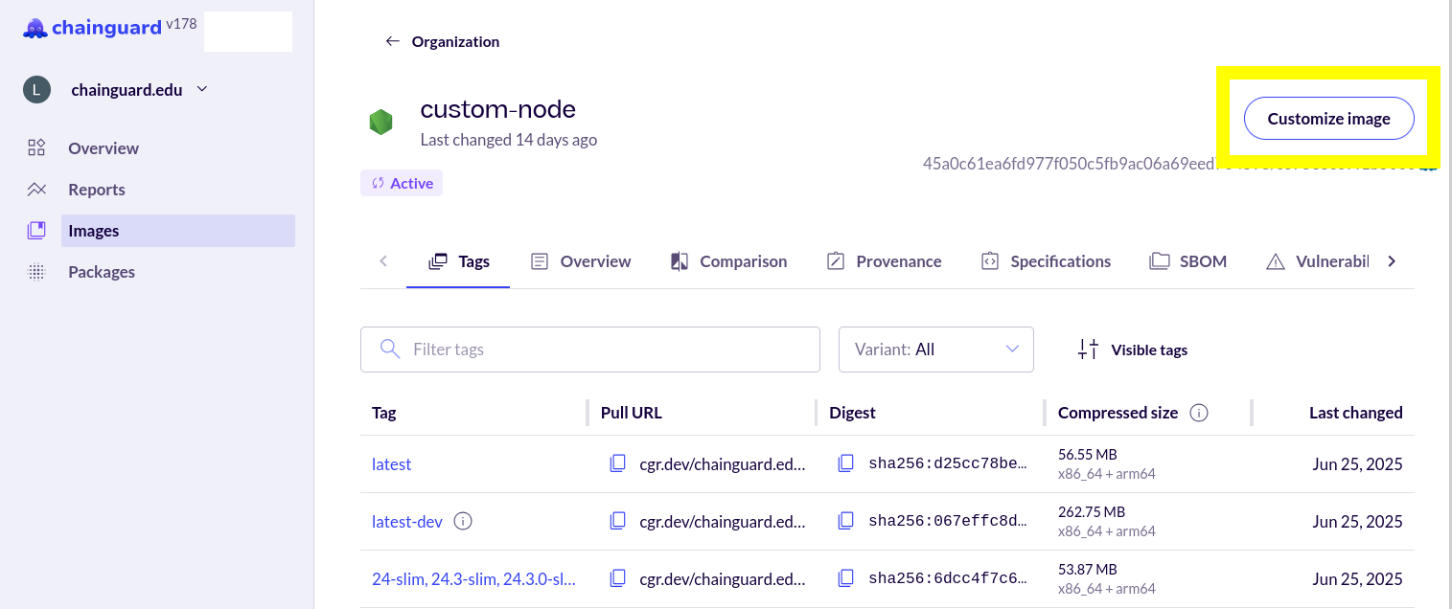Screen dimensions: 1452x609
Task: Click inside the Filter tags search field
Action: [589, 350]
